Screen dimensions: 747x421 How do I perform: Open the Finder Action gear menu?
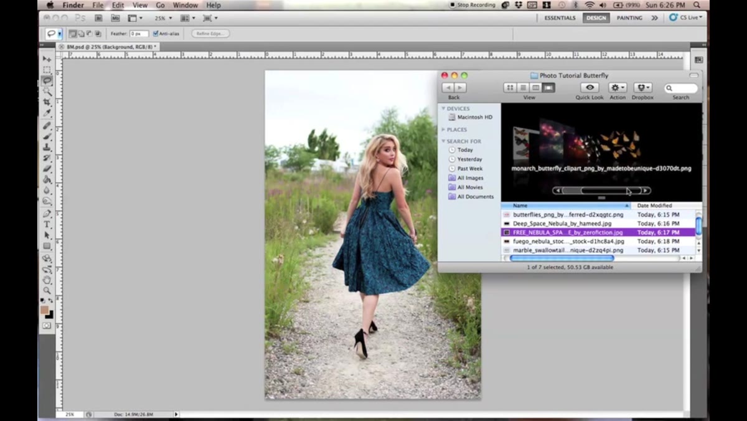[618, 88]
